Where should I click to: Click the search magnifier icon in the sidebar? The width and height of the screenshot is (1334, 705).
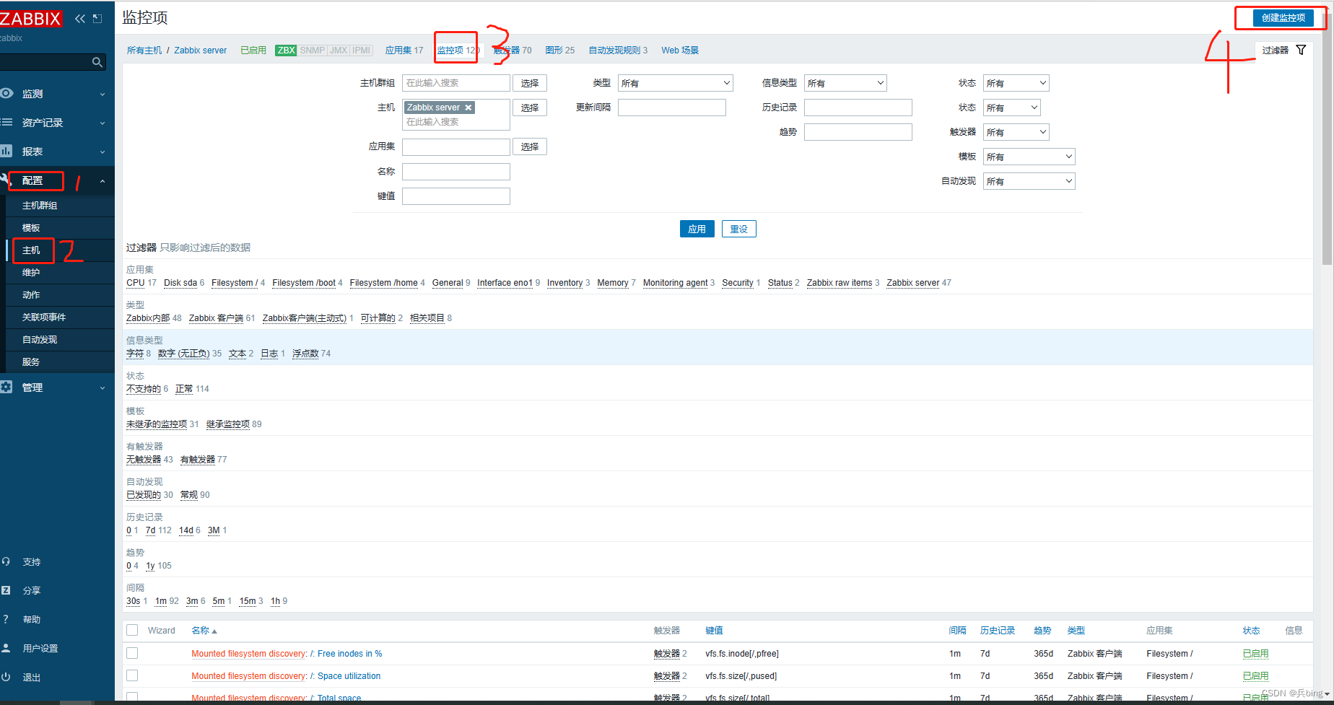[x=97, y=63]
